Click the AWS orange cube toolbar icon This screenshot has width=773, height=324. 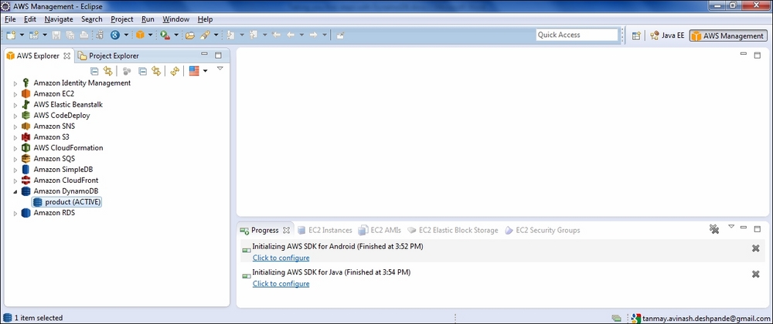pos(140,35)
